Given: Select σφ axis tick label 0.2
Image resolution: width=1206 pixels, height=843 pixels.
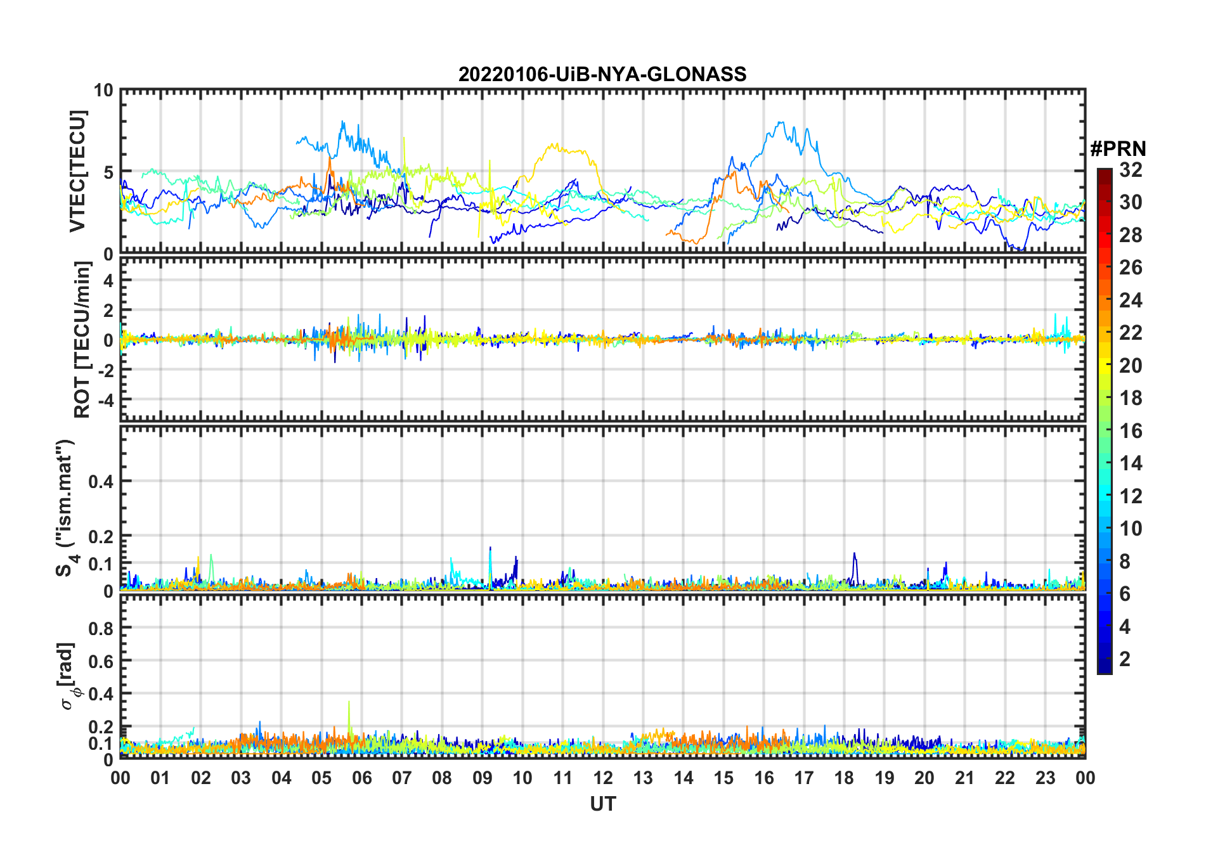Looking at the screenshot, I should coord(101,727).
